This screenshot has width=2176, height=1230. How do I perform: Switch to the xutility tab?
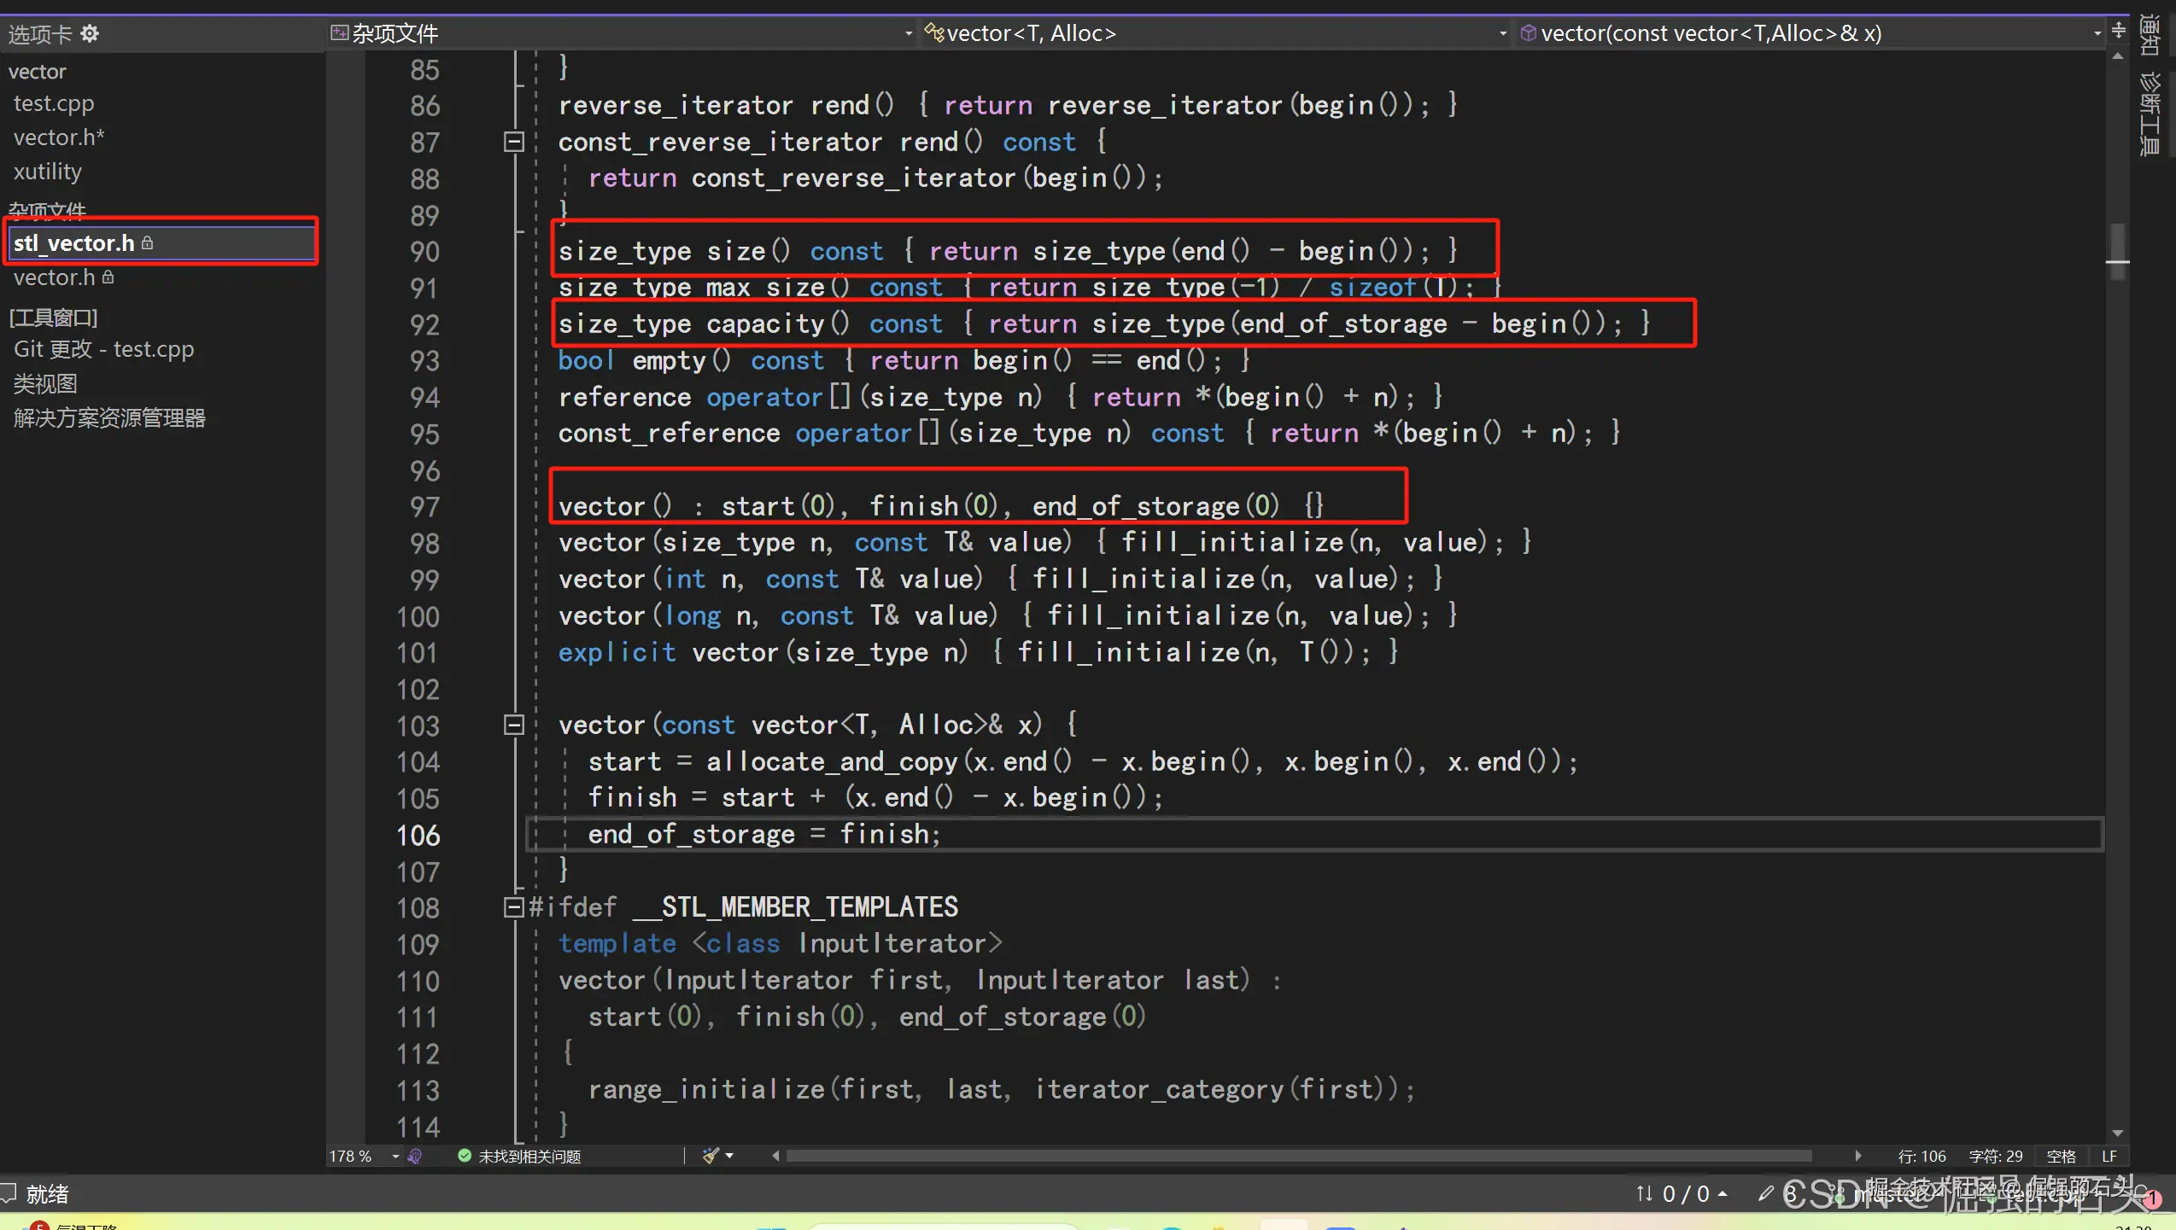pyautogui.click(x=48, y=172)
